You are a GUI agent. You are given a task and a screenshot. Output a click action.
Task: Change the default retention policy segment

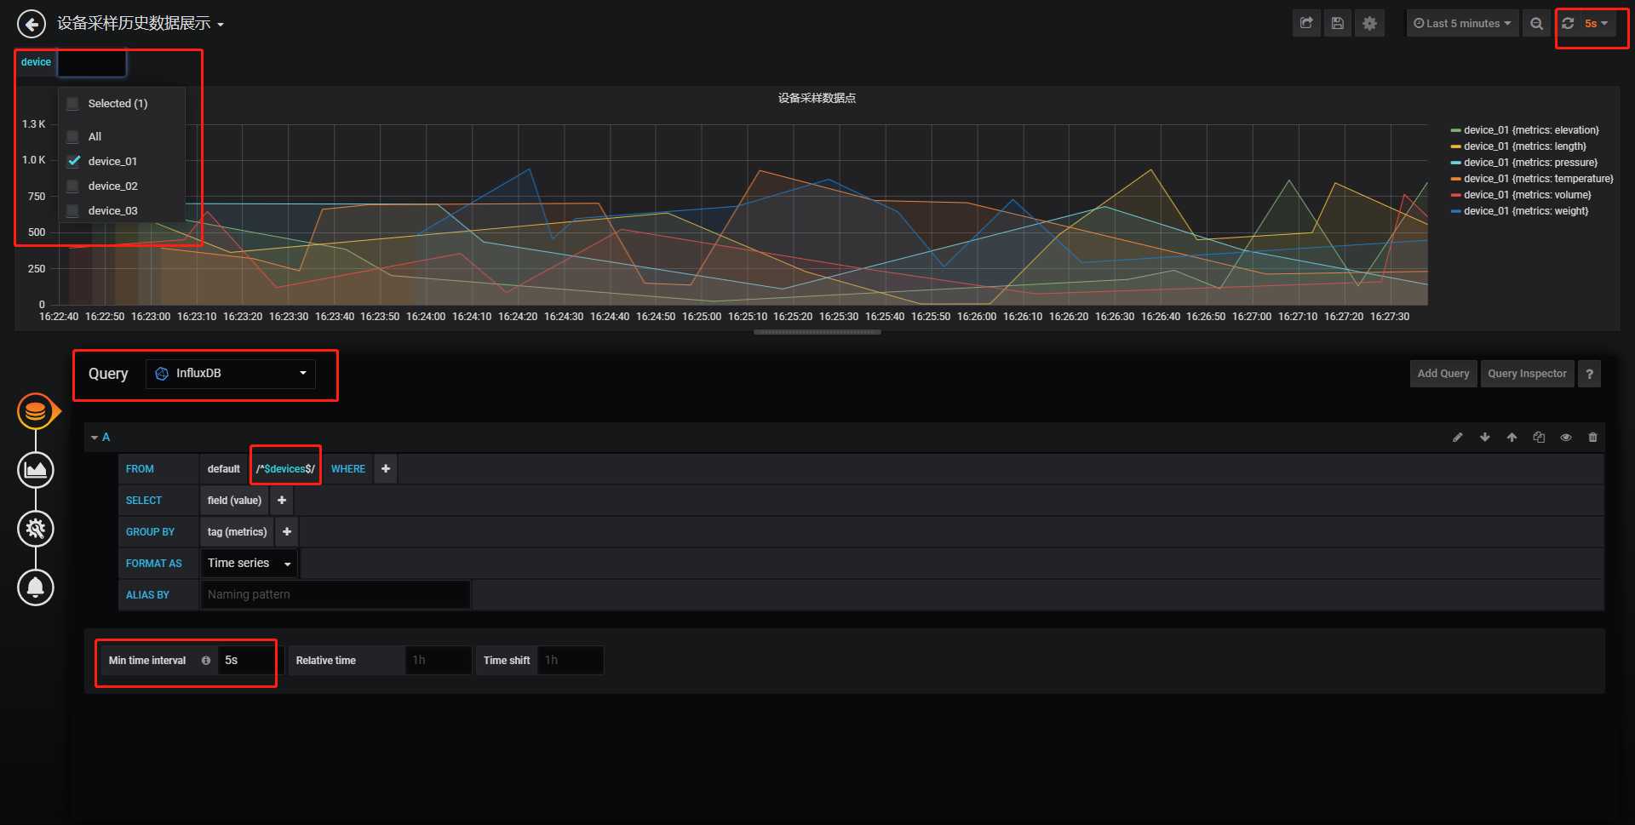[224, 469]
